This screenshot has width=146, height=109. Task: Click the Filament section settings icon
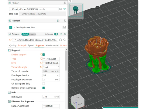click(65, 21)
